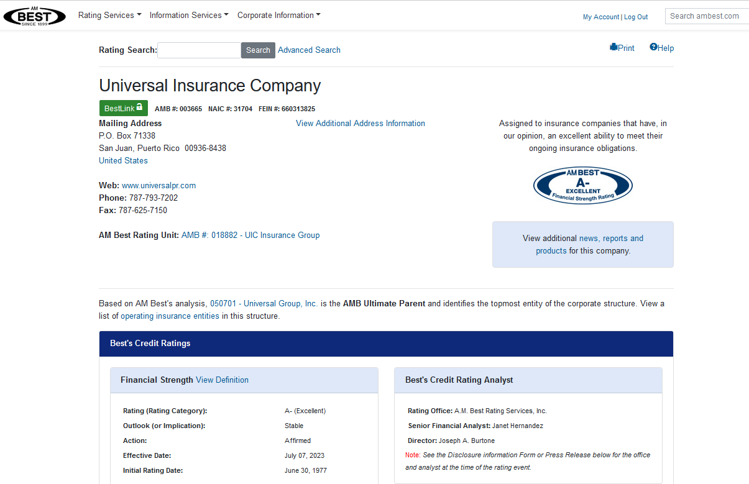The height and width of the screenshot is (484, 749).
Task: Click the Print icon link
Action: 622,48
